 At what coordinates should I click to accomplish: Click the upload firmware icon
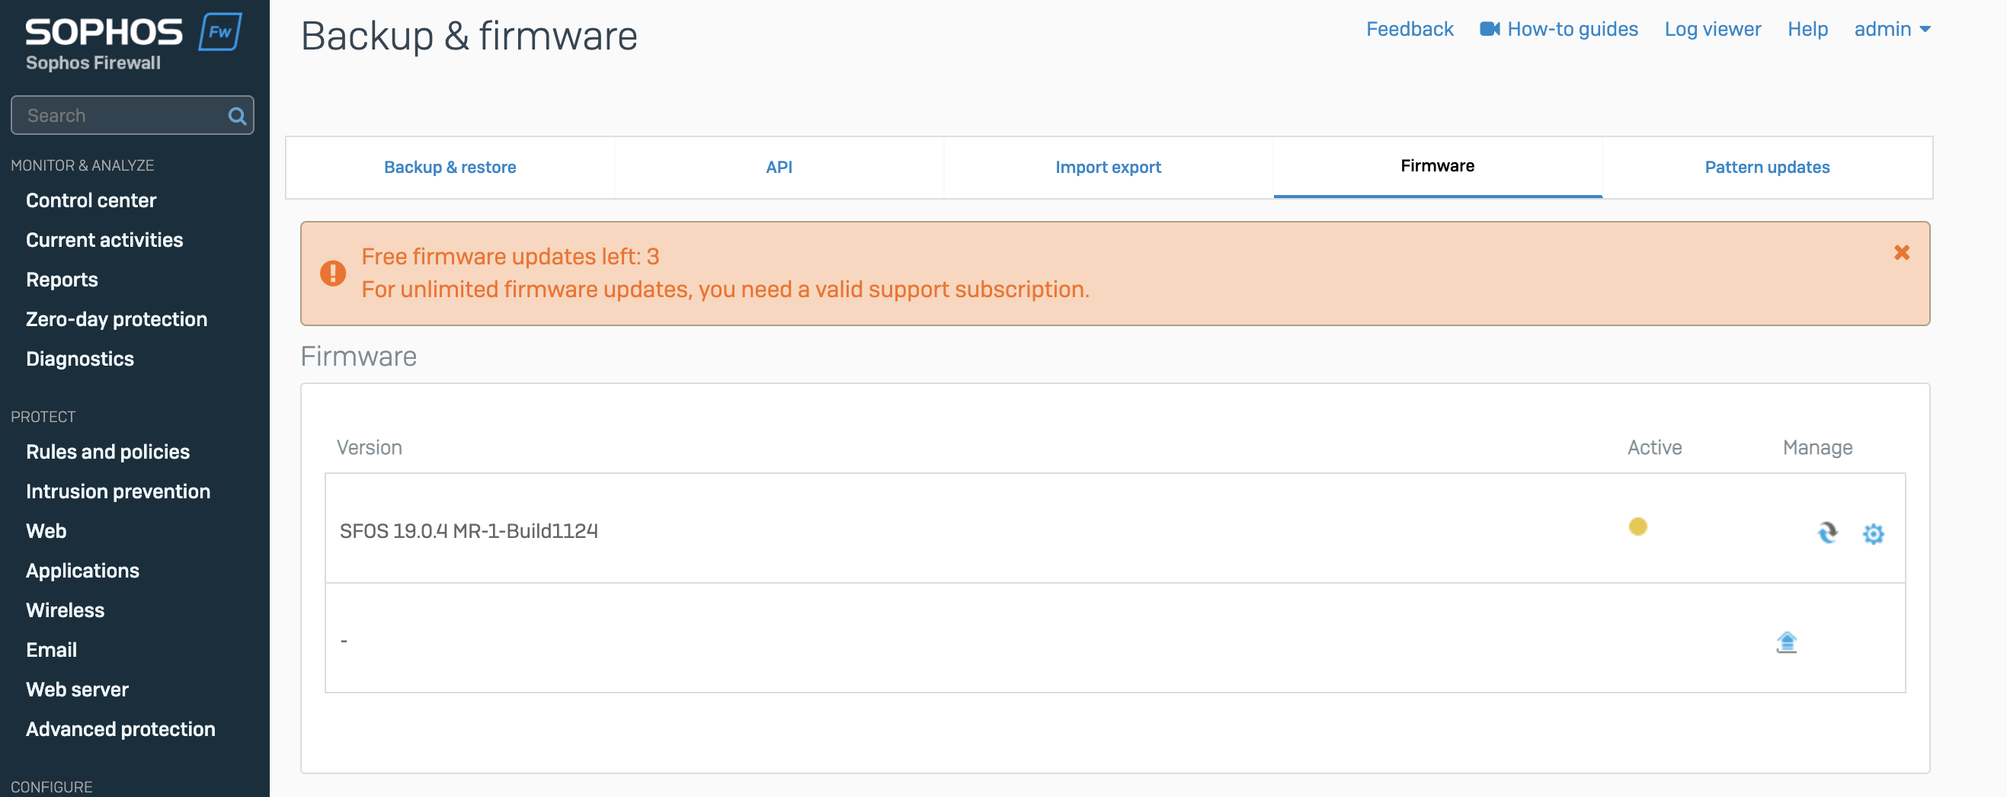1786,642
